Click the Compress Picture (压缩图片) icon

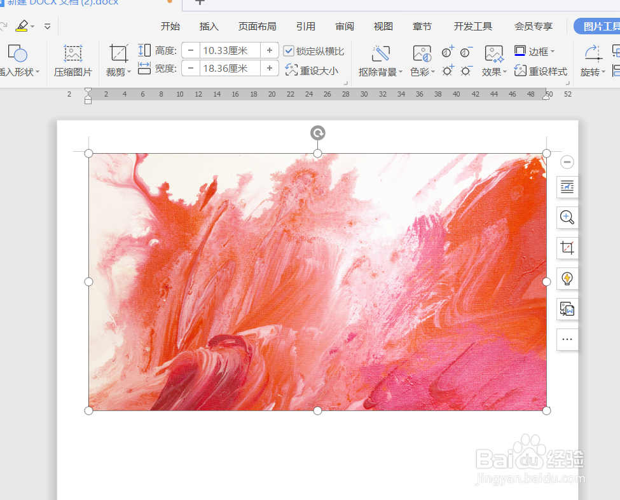click(73, 53)
